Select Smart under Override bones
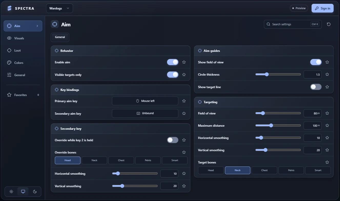 tap(175, 160)
